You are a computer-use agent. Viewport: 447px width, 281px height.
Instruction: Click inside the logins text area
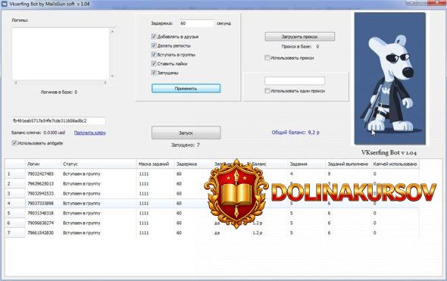[61, 54]
